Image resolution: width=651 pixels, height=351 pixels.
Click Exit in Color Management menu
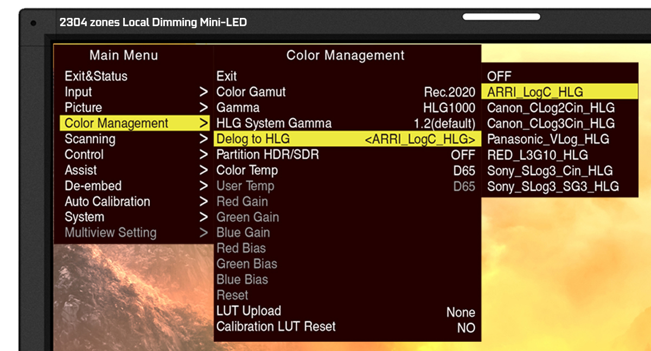point(227,76)
